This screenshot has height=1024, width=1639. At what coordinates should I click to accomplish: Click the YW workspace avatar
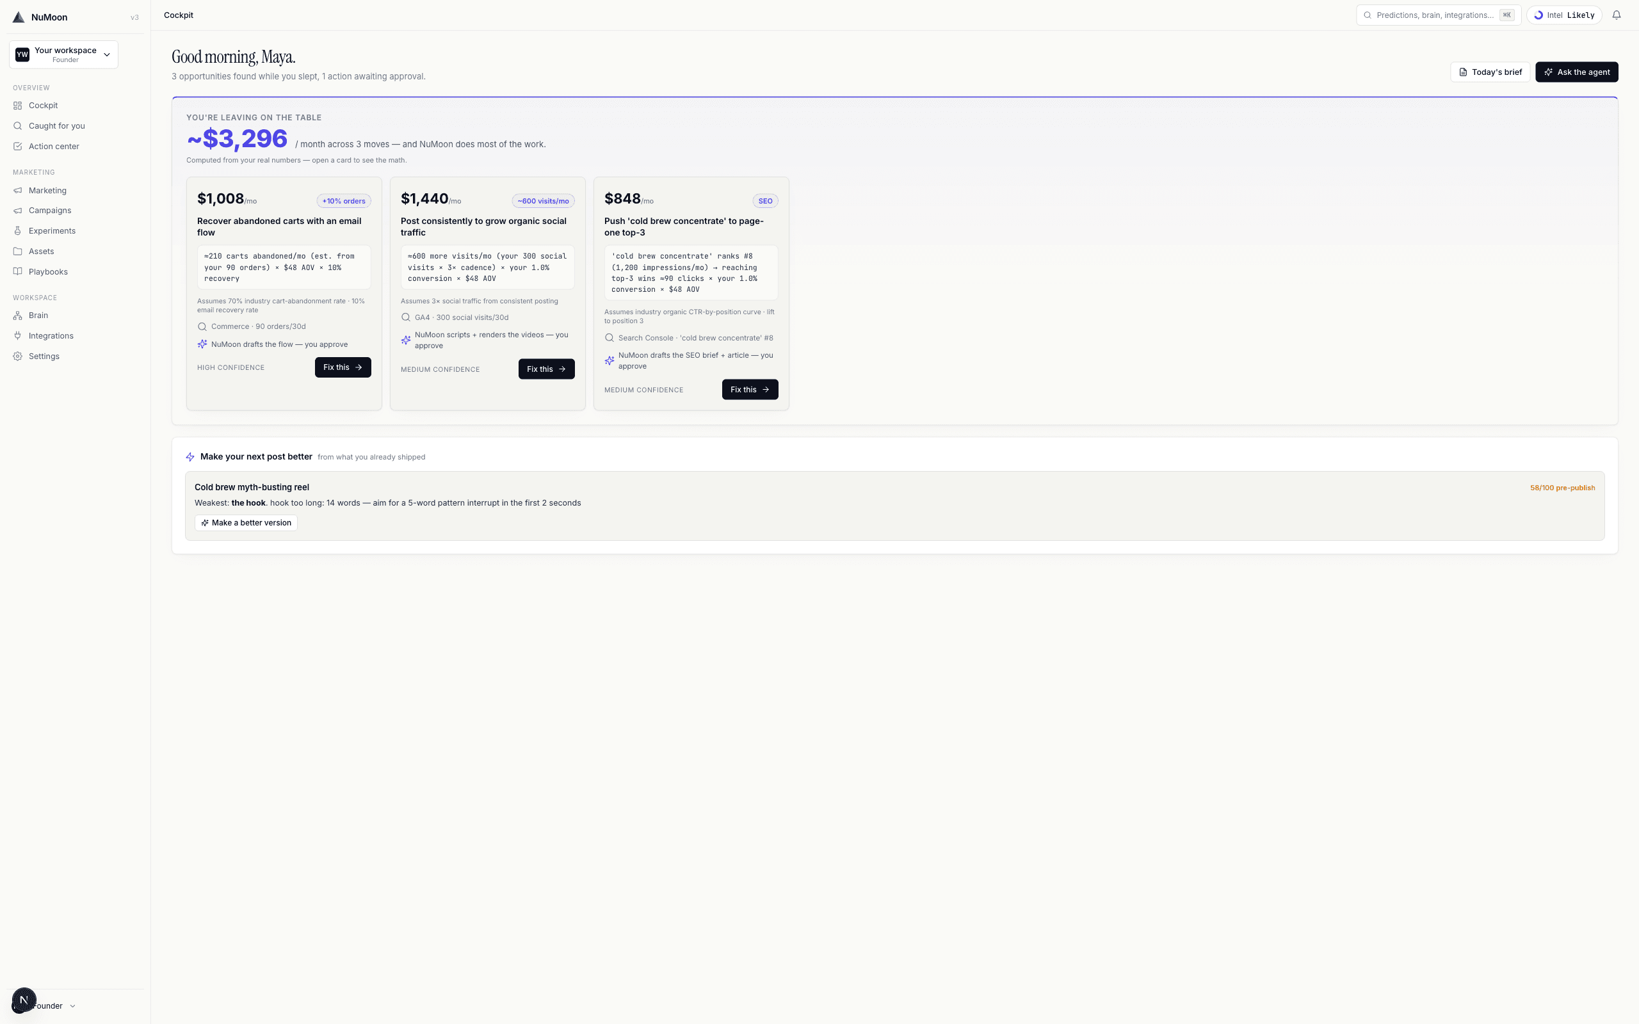22,55
